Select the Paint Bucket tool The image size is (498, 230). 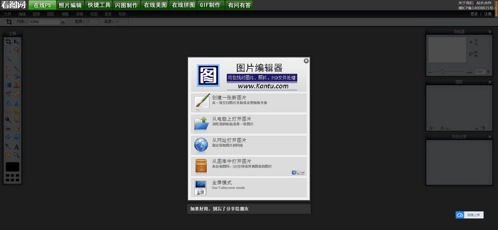17,77
